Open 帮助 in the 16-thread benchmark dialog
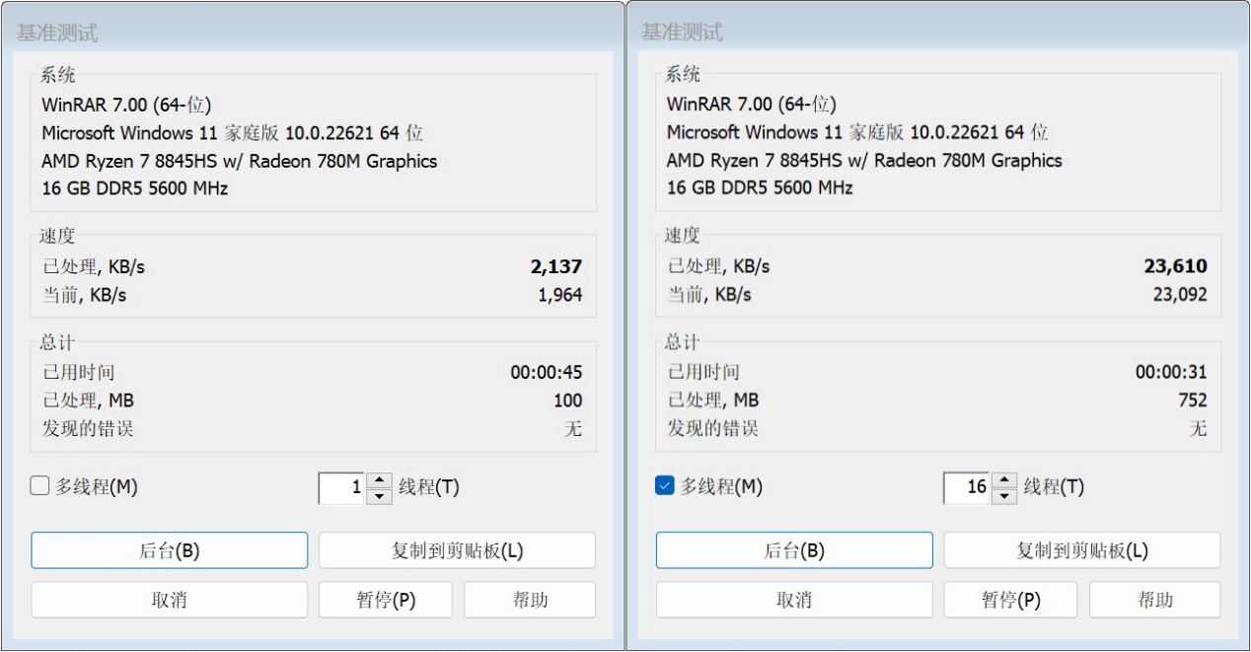1251x652 pixels. [x=1154, y=600]
